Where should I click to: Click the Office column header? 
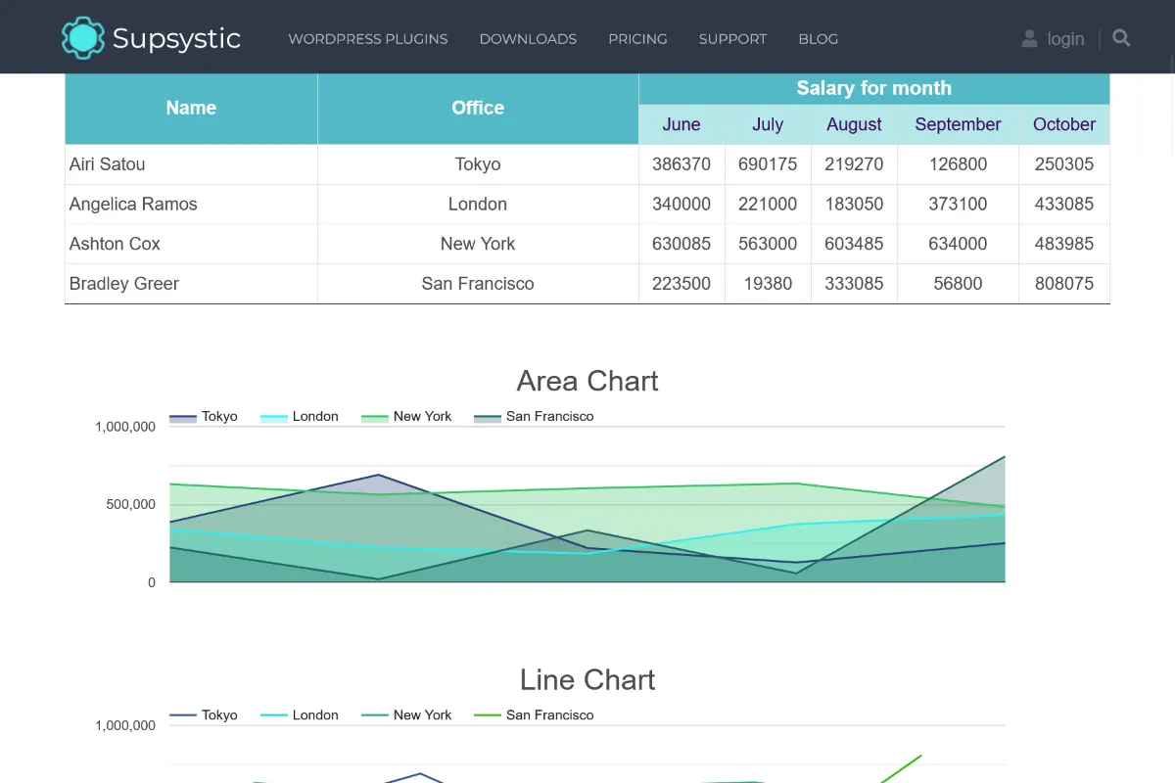478,109
